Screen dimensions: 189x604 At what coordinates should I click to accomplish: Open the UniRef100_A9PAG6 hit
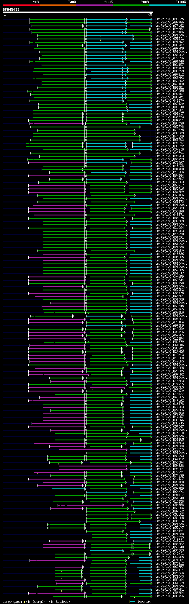pyautogui.click(x=170, y=22)
